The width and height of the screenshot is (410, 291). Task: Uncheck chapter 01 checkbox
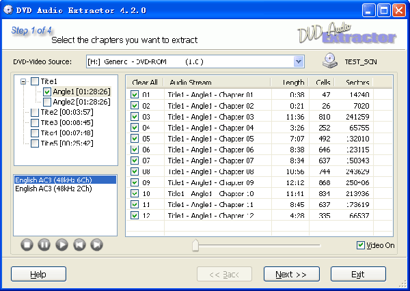[x=135, y=94]
